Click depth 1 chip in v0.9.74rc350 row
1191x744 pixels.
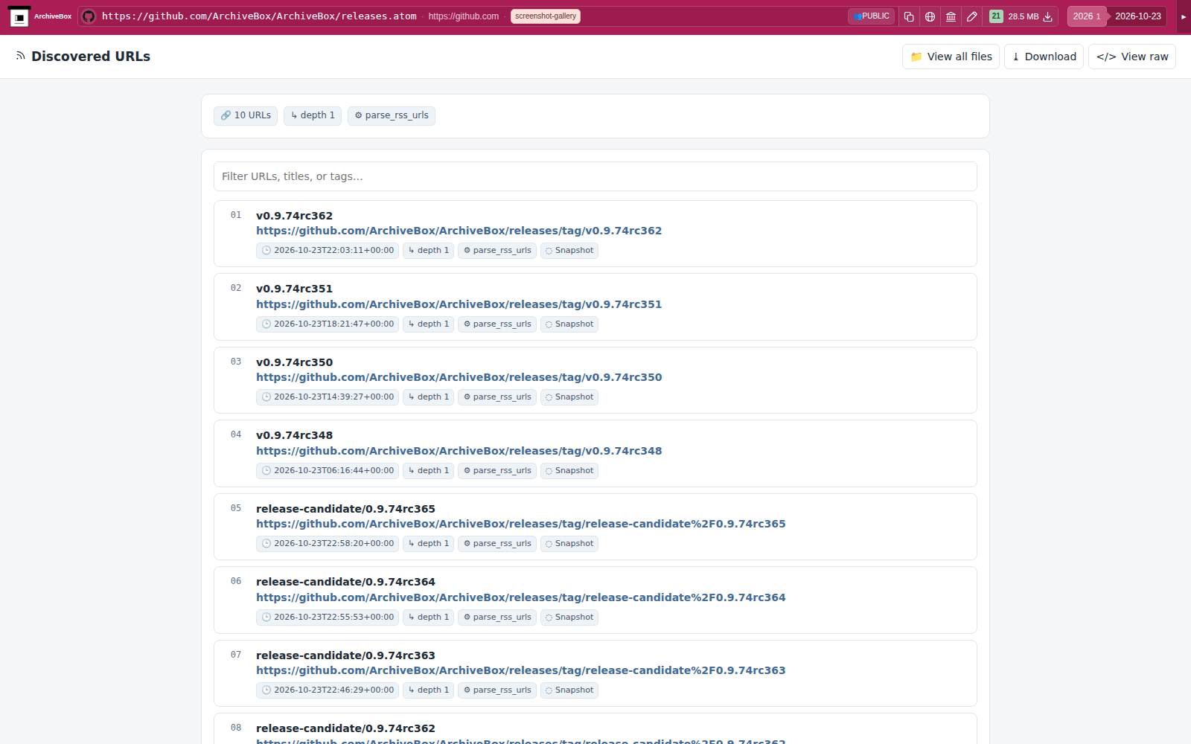click(x=428, y=397)
